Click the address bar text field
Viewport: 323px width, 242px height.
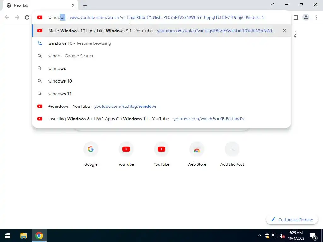(161, 18)
